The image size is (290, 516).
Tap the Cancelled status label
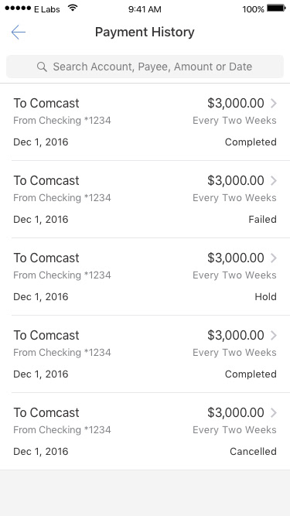253,452
